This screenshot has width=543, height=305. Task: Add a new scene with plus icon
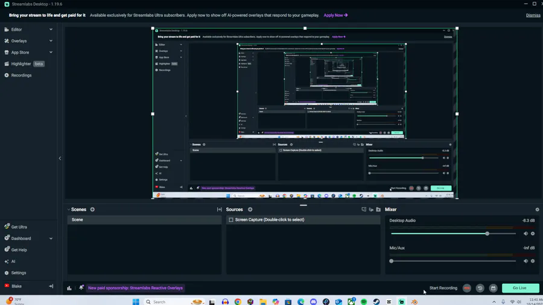tap(92, 210)
